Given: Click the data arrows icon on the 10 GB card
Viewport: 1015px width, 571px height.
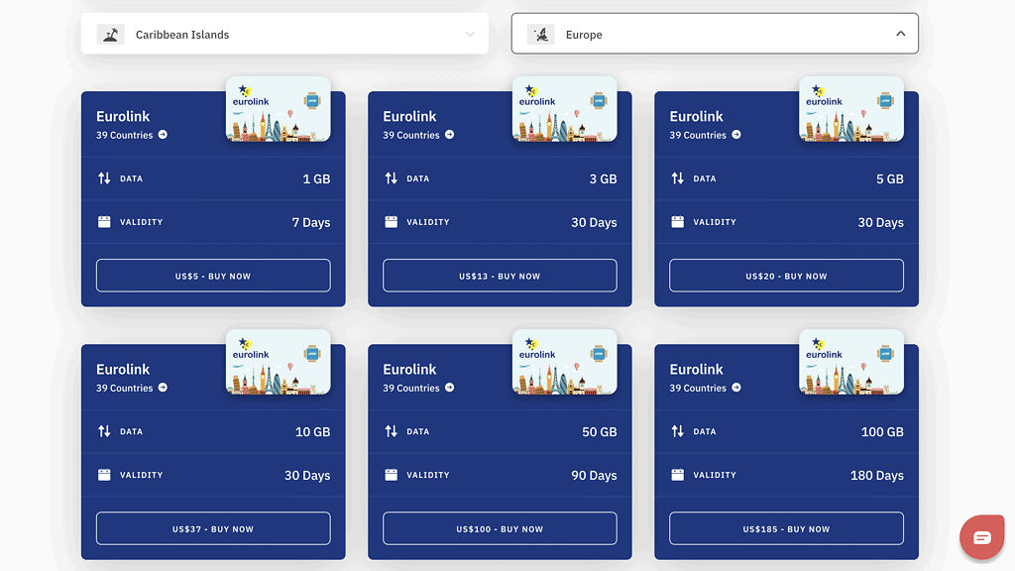Looking at the screenshot, I should pos(104,431).
